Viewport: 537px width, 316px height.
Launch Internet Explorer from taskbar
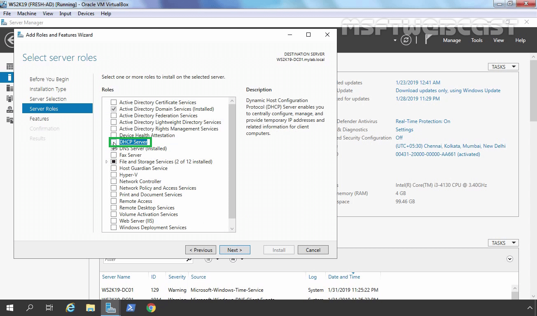[x=70, y=308]
